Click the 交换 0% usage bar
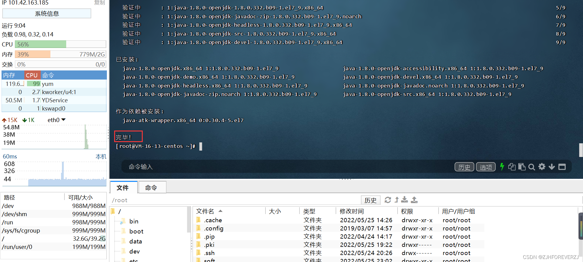Image resolution: width=583 pixels, height=262 pixels. pos(60,64)
